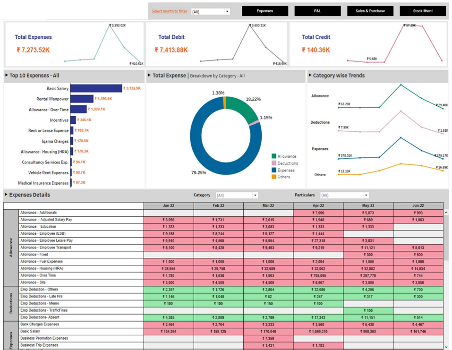The height and width of the screenshot is (350, 452).
Task: Select the green Allowance legend swatch
Action: [x=274, y=156]
